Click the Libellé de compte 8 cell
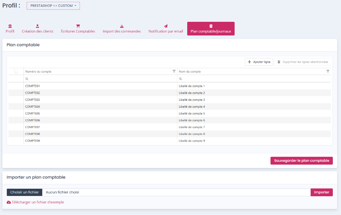This screenshot has height=215, width=341. 254,134
